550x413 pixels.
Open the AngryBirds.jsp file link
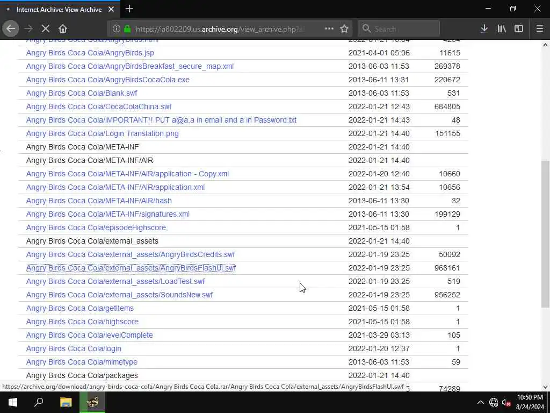click(x=90, y=53)
